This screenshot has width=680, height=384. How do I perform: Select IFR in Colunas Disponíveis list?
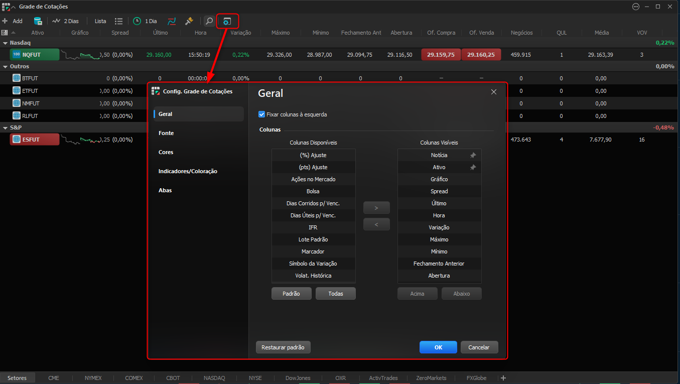[313, 227]
